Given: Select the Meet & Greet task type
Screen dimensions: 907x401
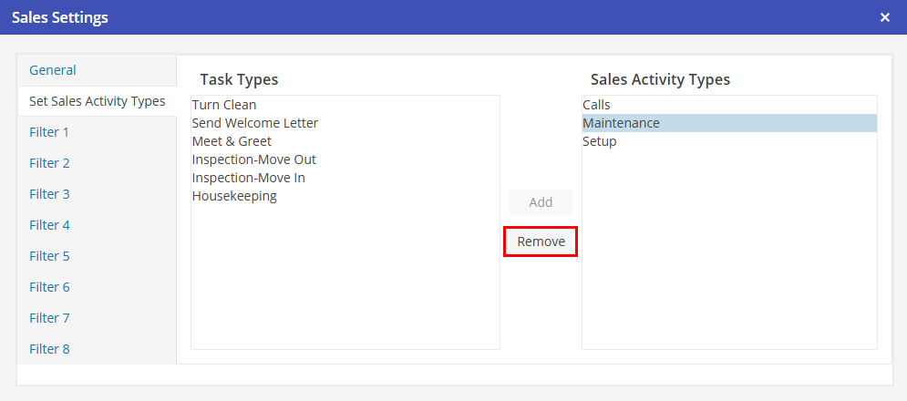Looking at the screenshot, I should [x=232, y=141].
